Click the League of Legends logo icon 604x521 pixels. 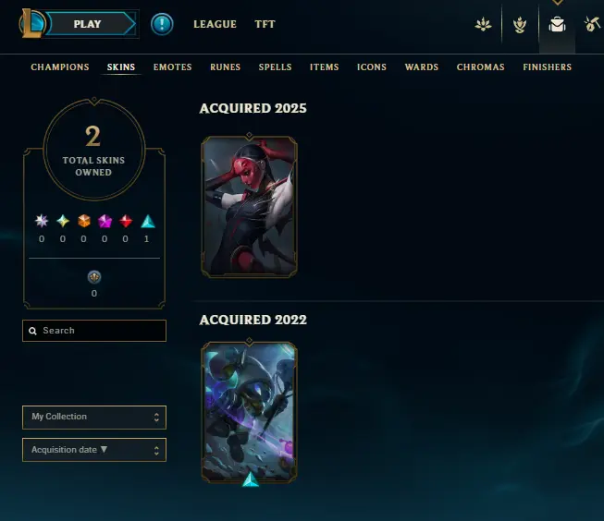pyautogui.click(x=32, y=23)
